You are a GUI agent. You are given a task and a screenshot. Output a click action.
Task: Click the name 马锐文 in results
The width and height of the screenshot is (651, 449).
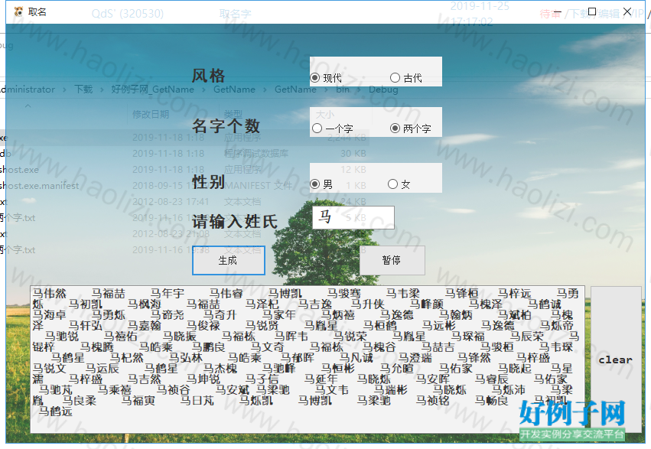pyautogui.click(x=50, y=369)
